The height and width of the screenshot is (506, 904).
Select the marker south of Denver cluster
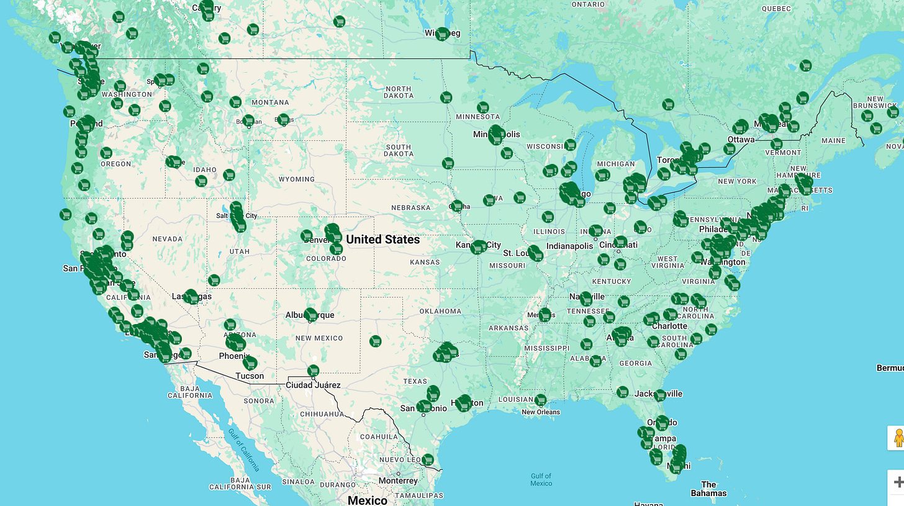(336, 249)
